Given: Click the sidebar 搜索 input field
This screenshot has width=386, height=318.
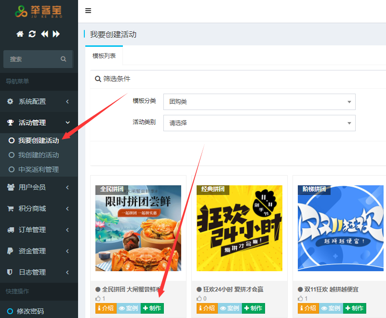Looking at the screenshot, I should pos(38,59).
